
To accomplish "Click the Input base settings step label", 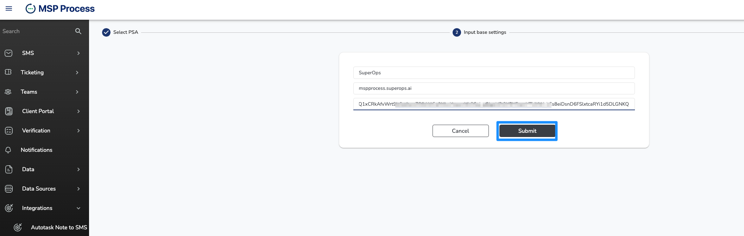I will [485, 32].
